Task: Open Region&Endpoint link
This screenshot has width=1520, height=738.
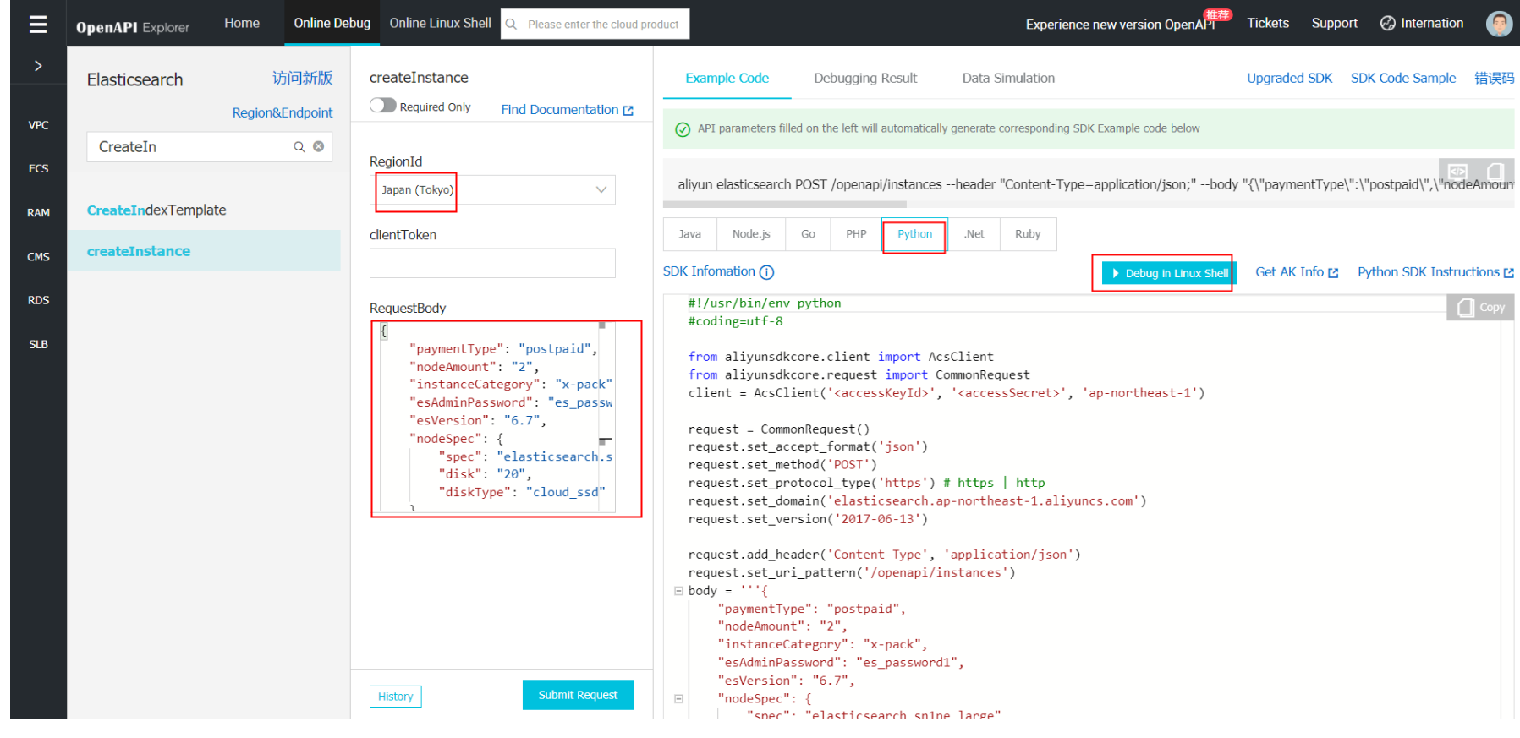Action: point(283,113)
